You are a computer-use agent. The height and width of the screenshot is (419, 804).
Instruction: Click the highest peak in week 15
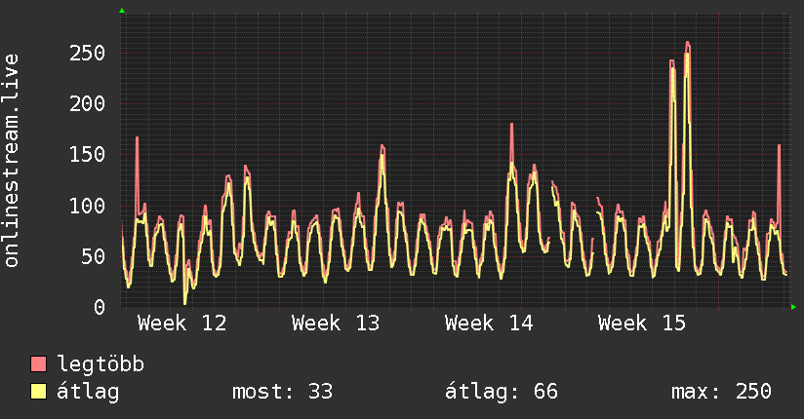tap(688, 43)
